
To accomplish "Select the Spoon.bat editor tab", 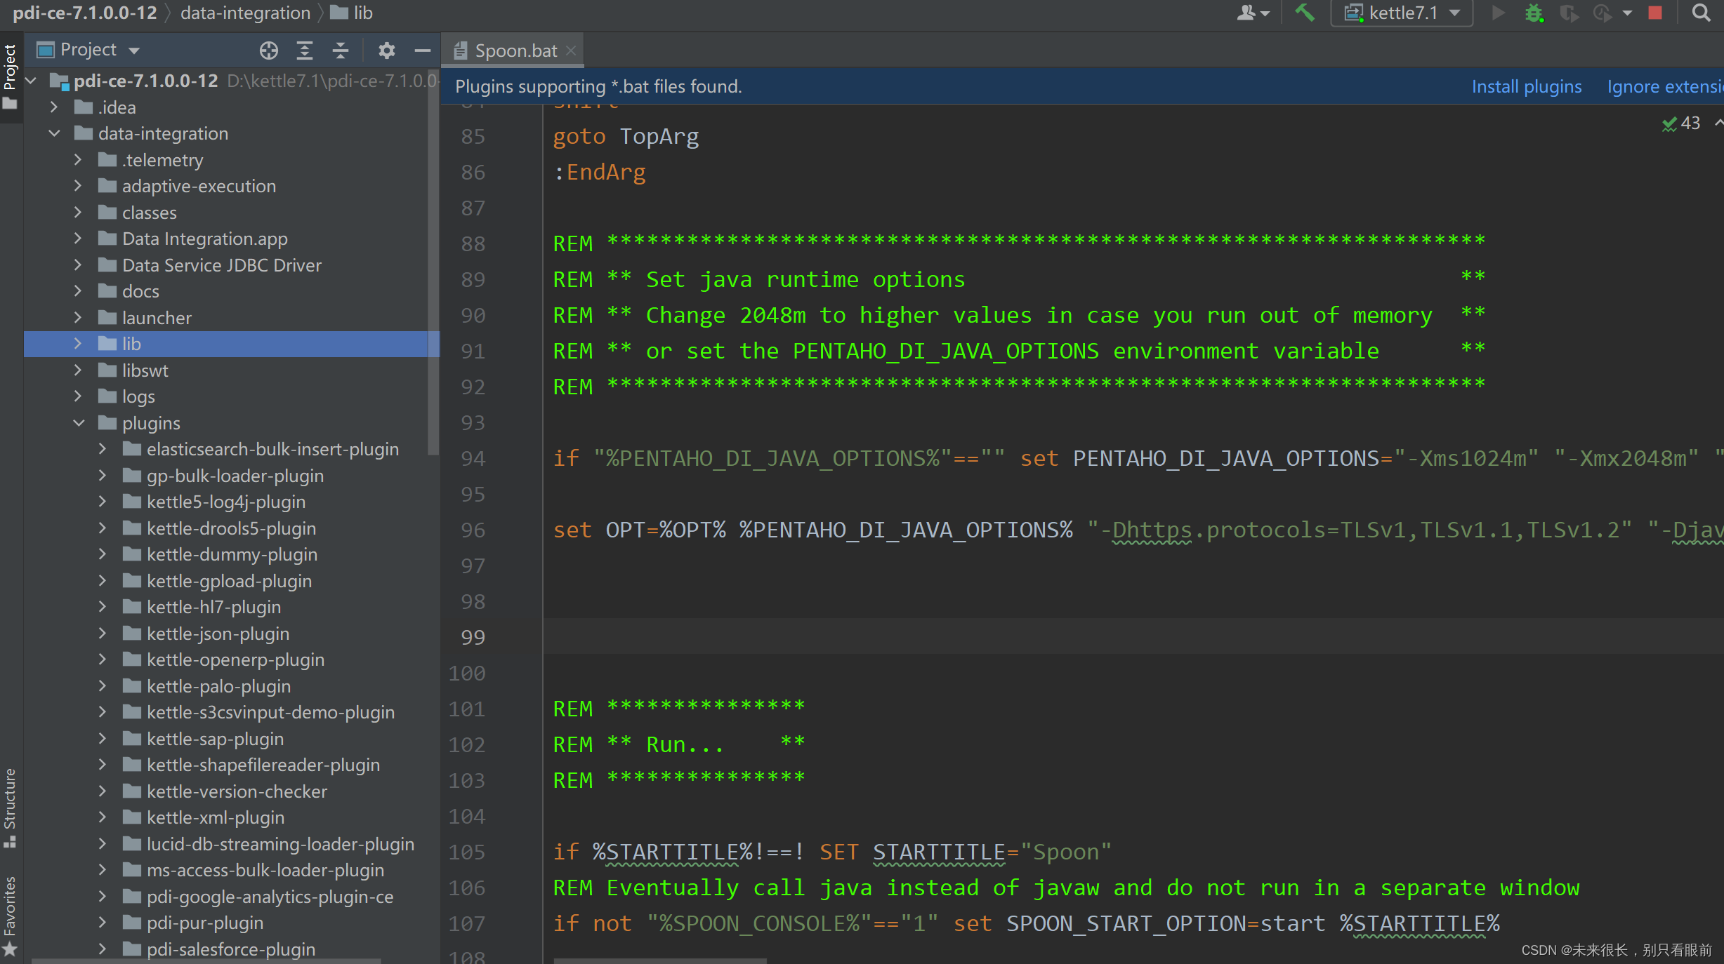I will point(515,51).
